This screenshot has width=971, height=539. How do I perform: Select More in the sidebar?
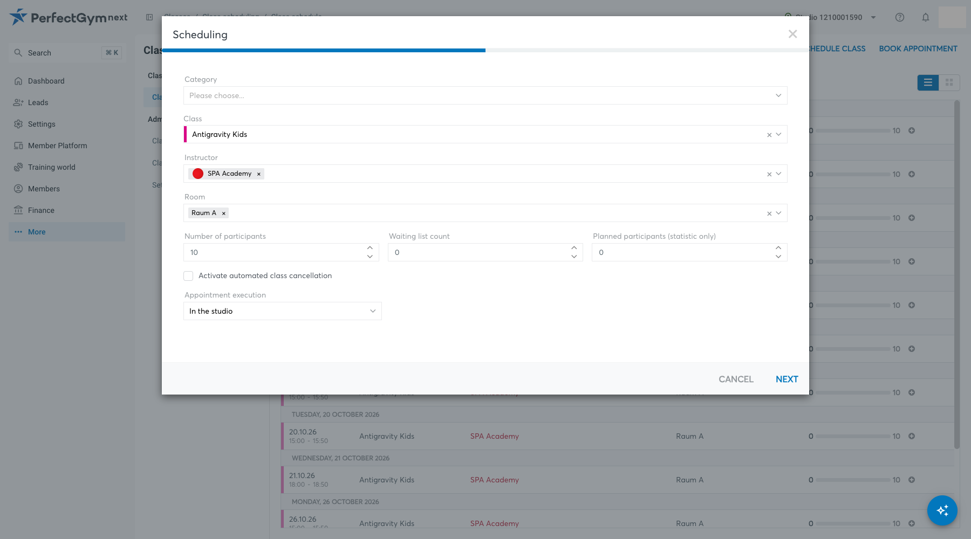(x=67, y=232)
